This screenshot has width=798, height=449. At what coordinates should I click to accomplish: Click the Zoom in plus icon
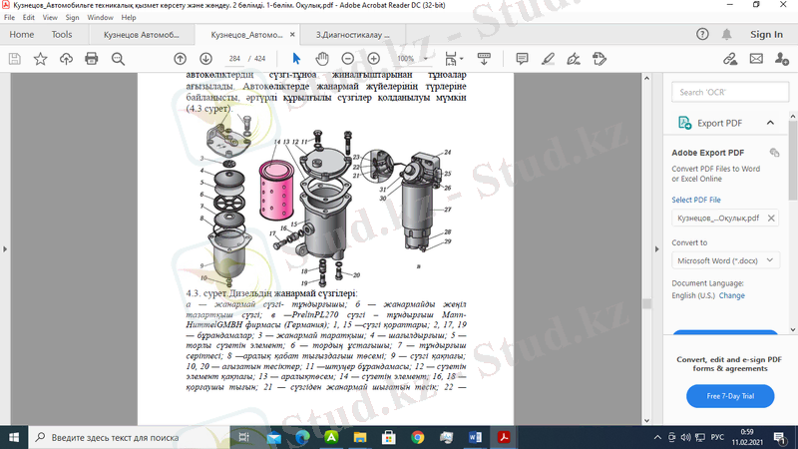tap(374, 59)
